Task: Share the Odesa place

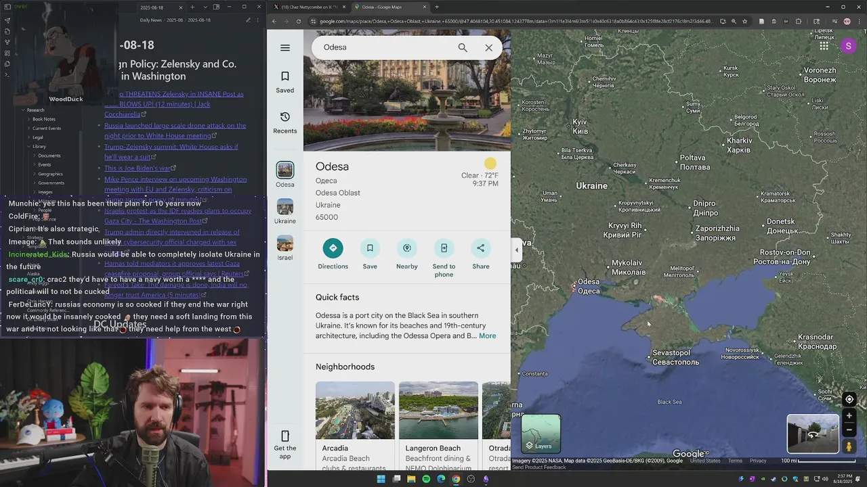Action: click(x=481, y=254)
